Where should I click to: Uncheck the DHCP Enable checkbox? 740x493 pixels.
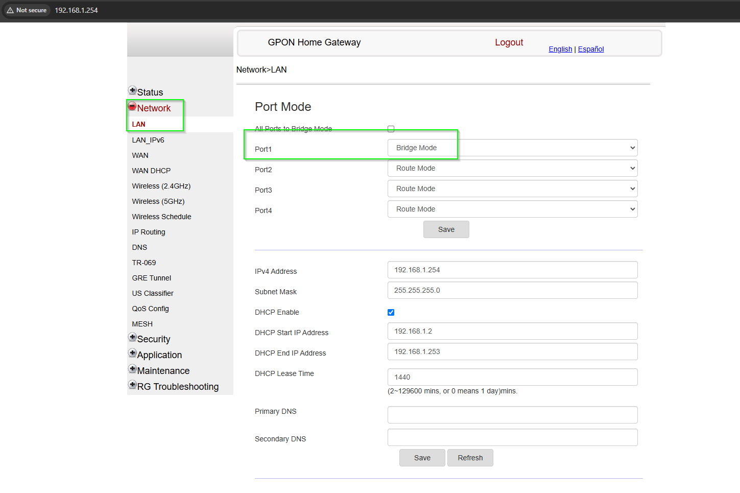(x=391, y=312)
